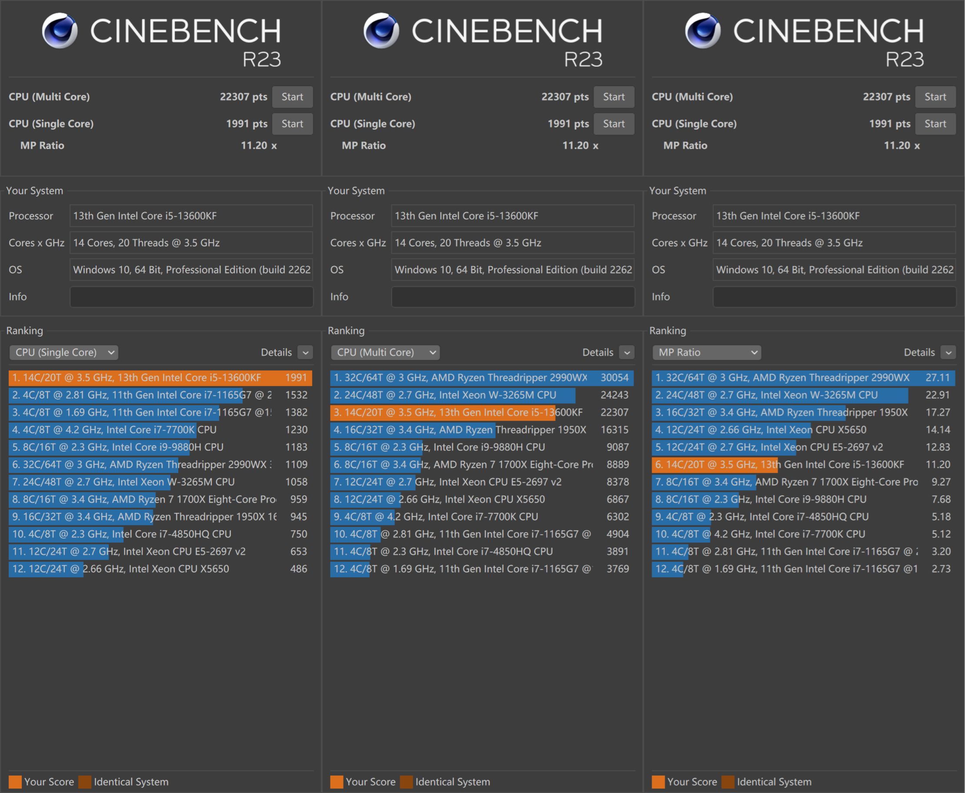Image resolution: width=965 pixels, height=793 pixels.
Task: Select i7-7700K row scoring 1230
Action: pyautogui.click(x=160, y=430)
